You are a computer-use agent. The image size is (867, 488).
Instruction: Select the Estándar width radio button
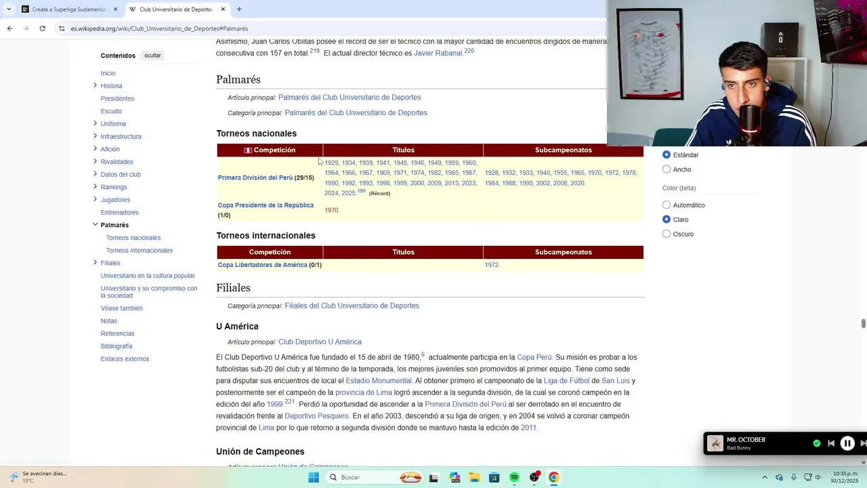[x=667, y=155]
